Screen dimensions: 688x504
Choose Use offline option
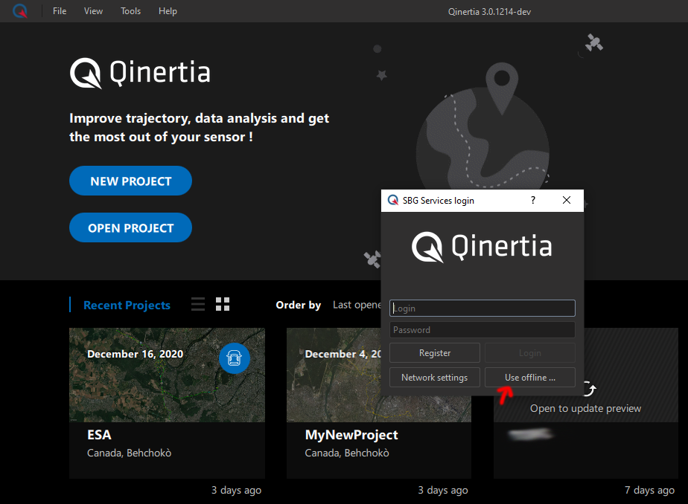[530, 378]
